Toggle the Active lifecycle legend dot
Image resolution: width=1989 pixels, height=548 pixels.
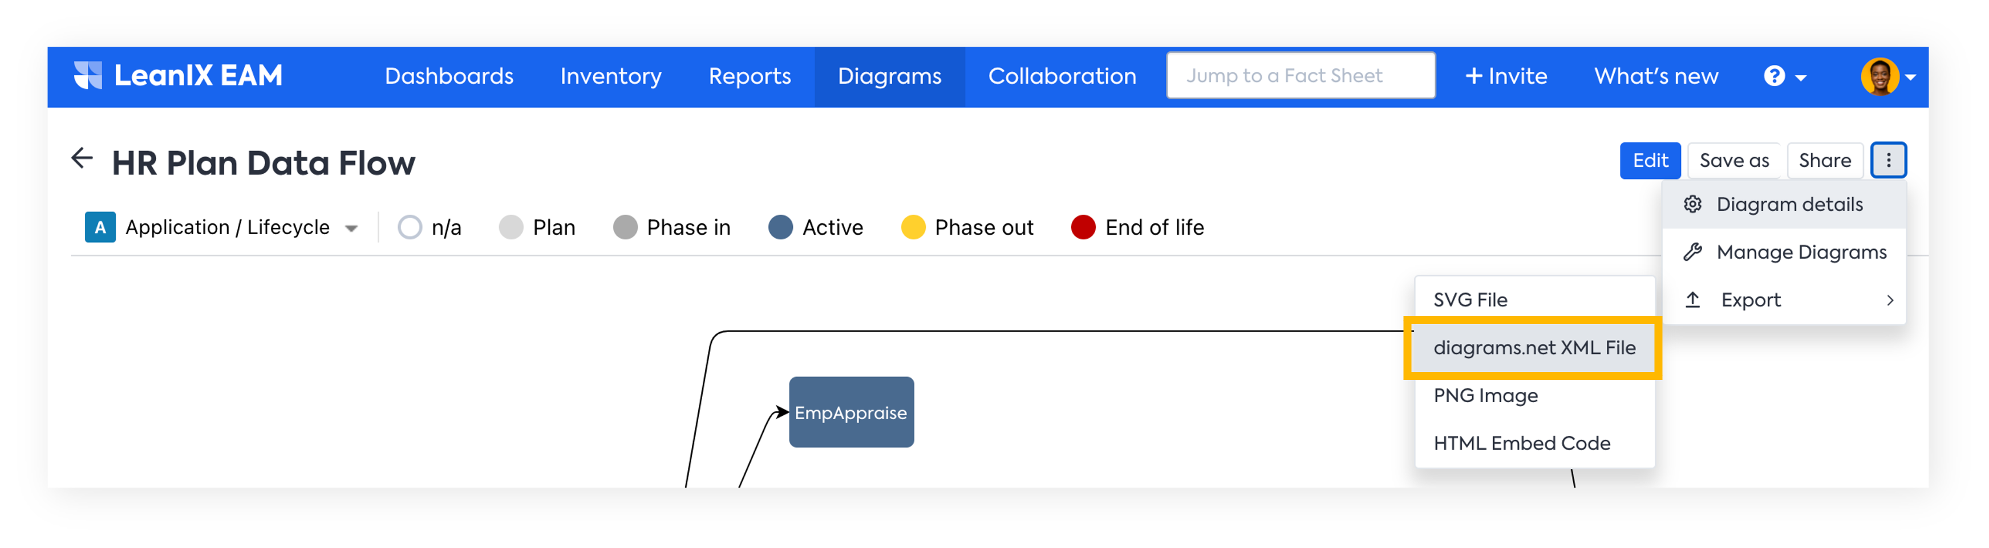coord(781,227)
